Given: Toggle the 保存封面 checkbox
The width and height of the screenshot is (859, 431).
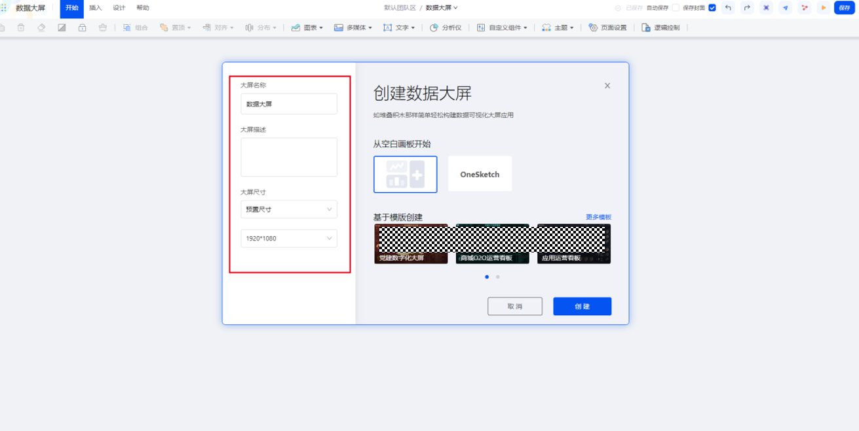Looking at the screenshot, I should click(x=712, y=8).
